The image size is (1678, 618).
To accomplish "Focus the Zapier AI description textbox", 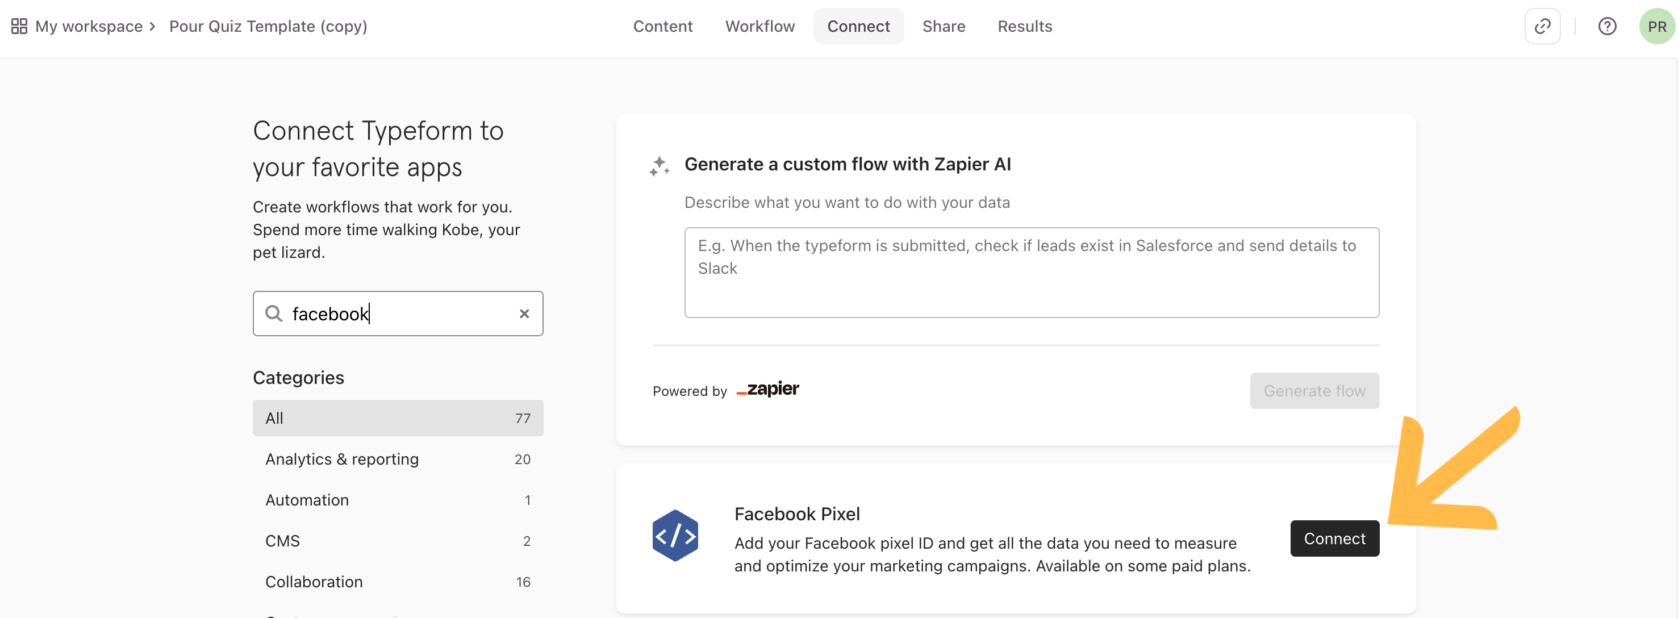I will click(1031, 272).
